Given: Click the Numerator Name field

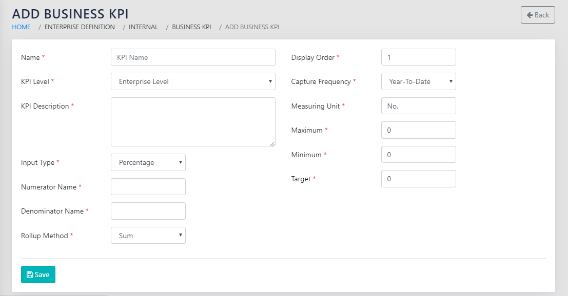Looking at the screenshot, I should [148, 187].
